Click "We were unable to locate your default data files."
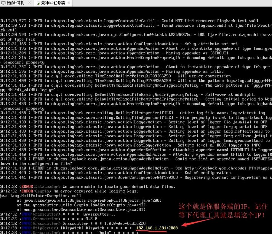Viewport: 272px width, 234px height. (119, 187)
